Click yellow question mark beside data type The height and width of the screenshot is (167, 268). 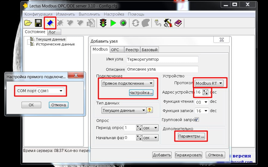(149, 110)
